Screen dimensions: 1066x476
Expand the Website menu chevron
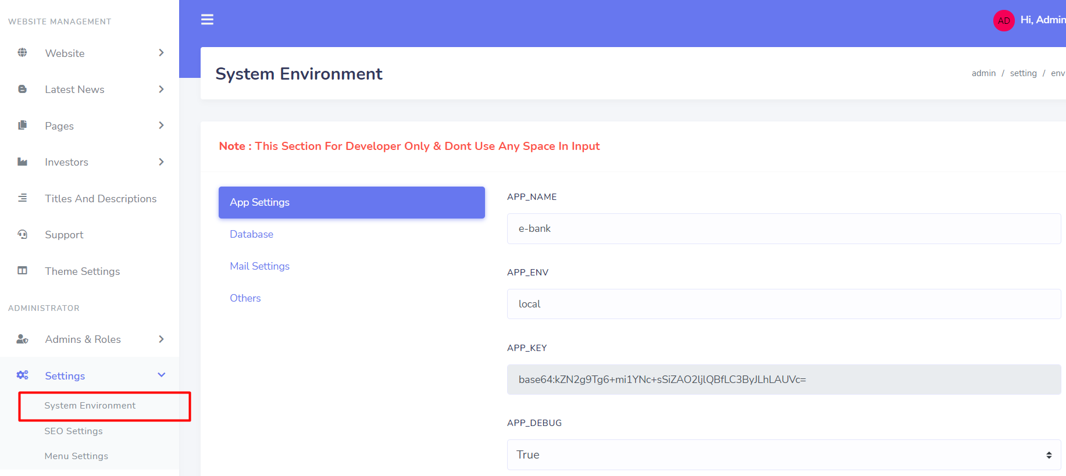(x=161, y=53)
